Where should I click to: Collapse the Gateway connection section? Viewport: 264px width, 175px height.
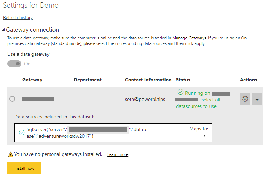3,30
